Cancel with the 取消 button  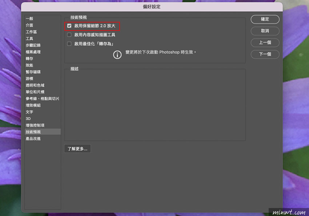(x=265, y=31)
